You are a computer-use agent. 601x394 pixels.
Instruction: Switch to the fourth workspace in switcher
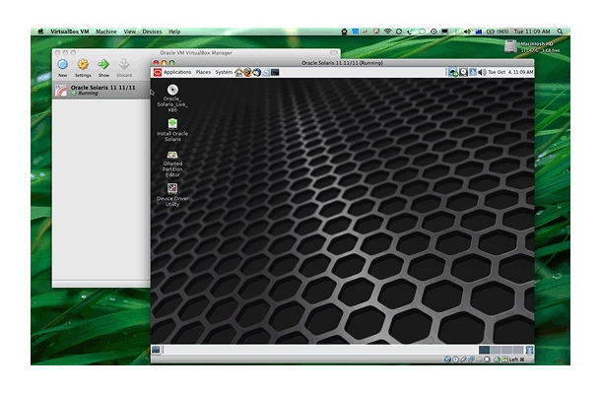coord(518,350)
